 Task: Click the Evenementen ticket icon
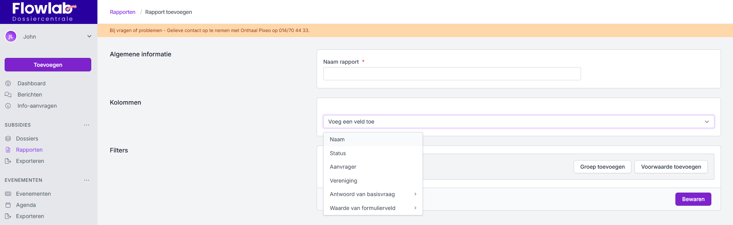(8, 194)
